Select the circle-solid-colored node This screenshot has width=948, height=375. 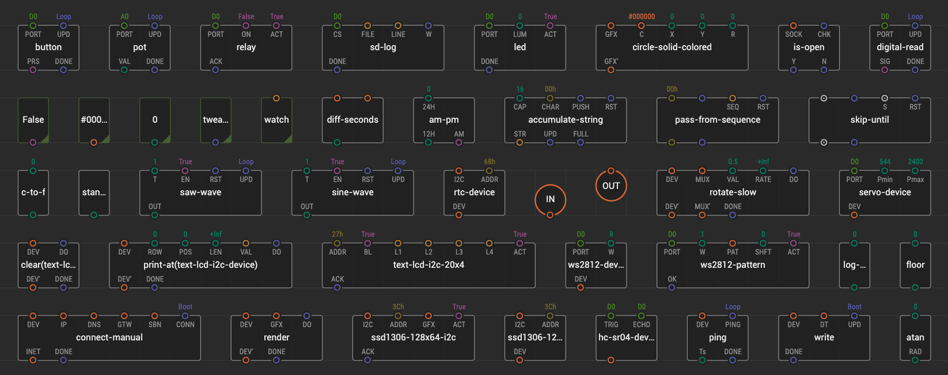pyautogui.click(x=672, y=47)
